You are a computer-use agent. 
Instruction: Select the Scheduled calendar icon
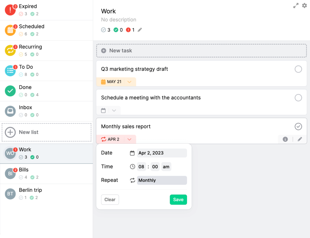(x=10, y=30)
